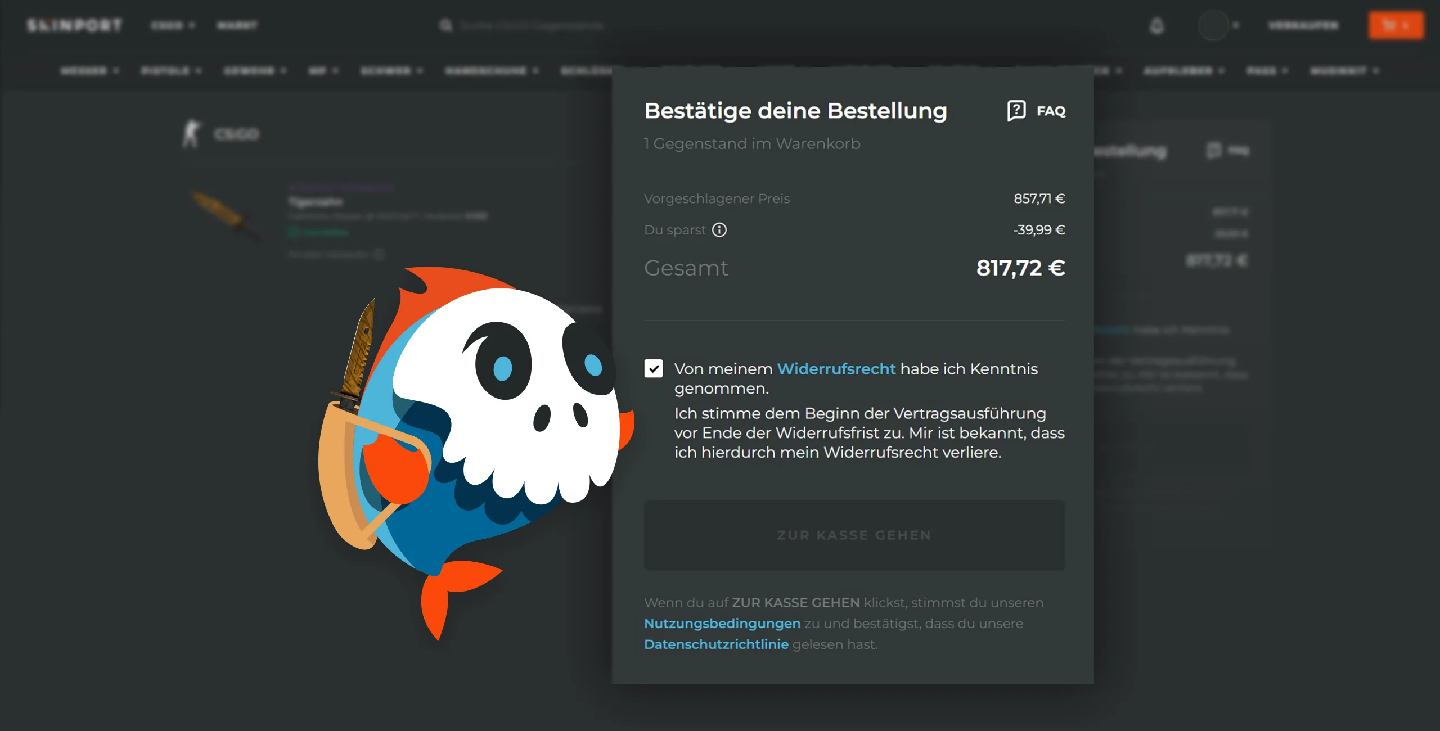This screenshot has height=731, width=1440.
Task: Click the round user avatar in header
Action: point(1213,25)
